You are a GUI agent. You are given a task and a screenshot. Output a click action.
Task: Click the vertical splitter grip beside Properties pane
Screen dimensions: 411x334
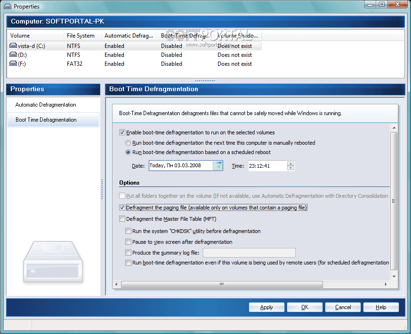[x=102, y=189]
